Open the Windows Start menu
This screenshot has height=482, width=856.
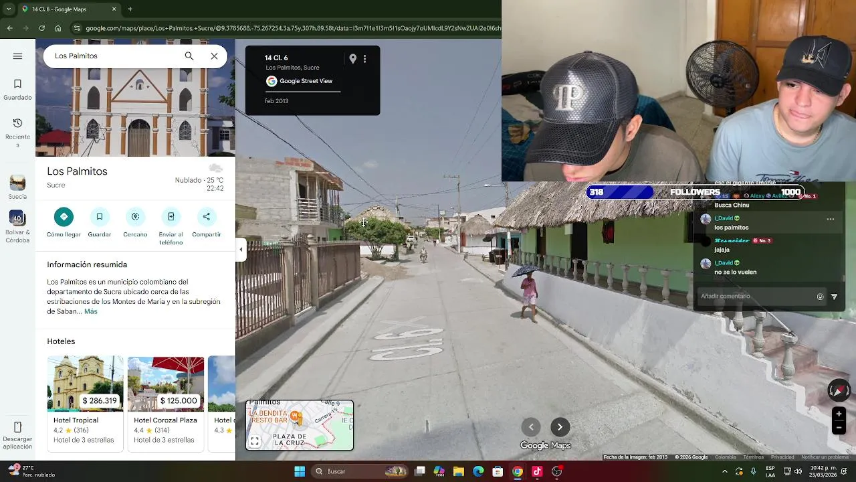(300, 471)
